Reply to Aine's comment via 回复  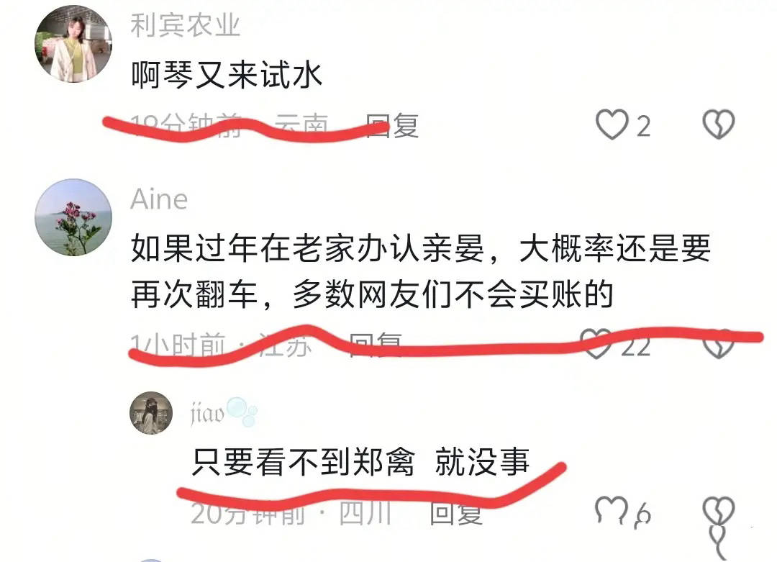(376, 345)
